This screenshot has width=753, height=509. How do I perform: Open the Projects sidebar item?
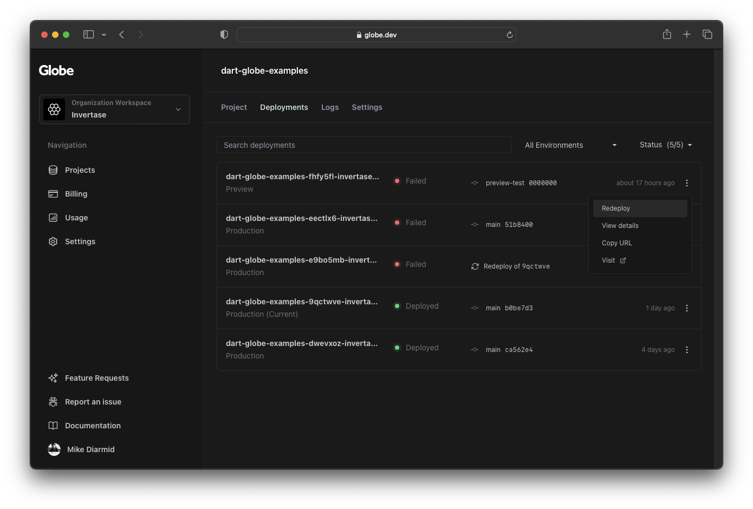pyautogui.click(x=72, y=170)
